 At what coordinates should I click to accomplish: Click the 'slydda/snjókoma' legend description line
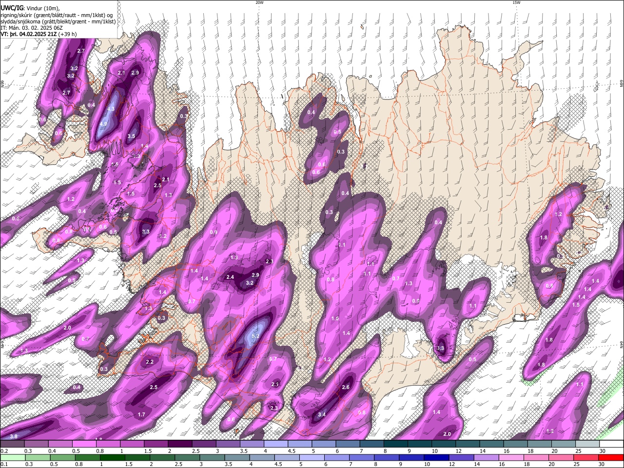tap(58, 21)
